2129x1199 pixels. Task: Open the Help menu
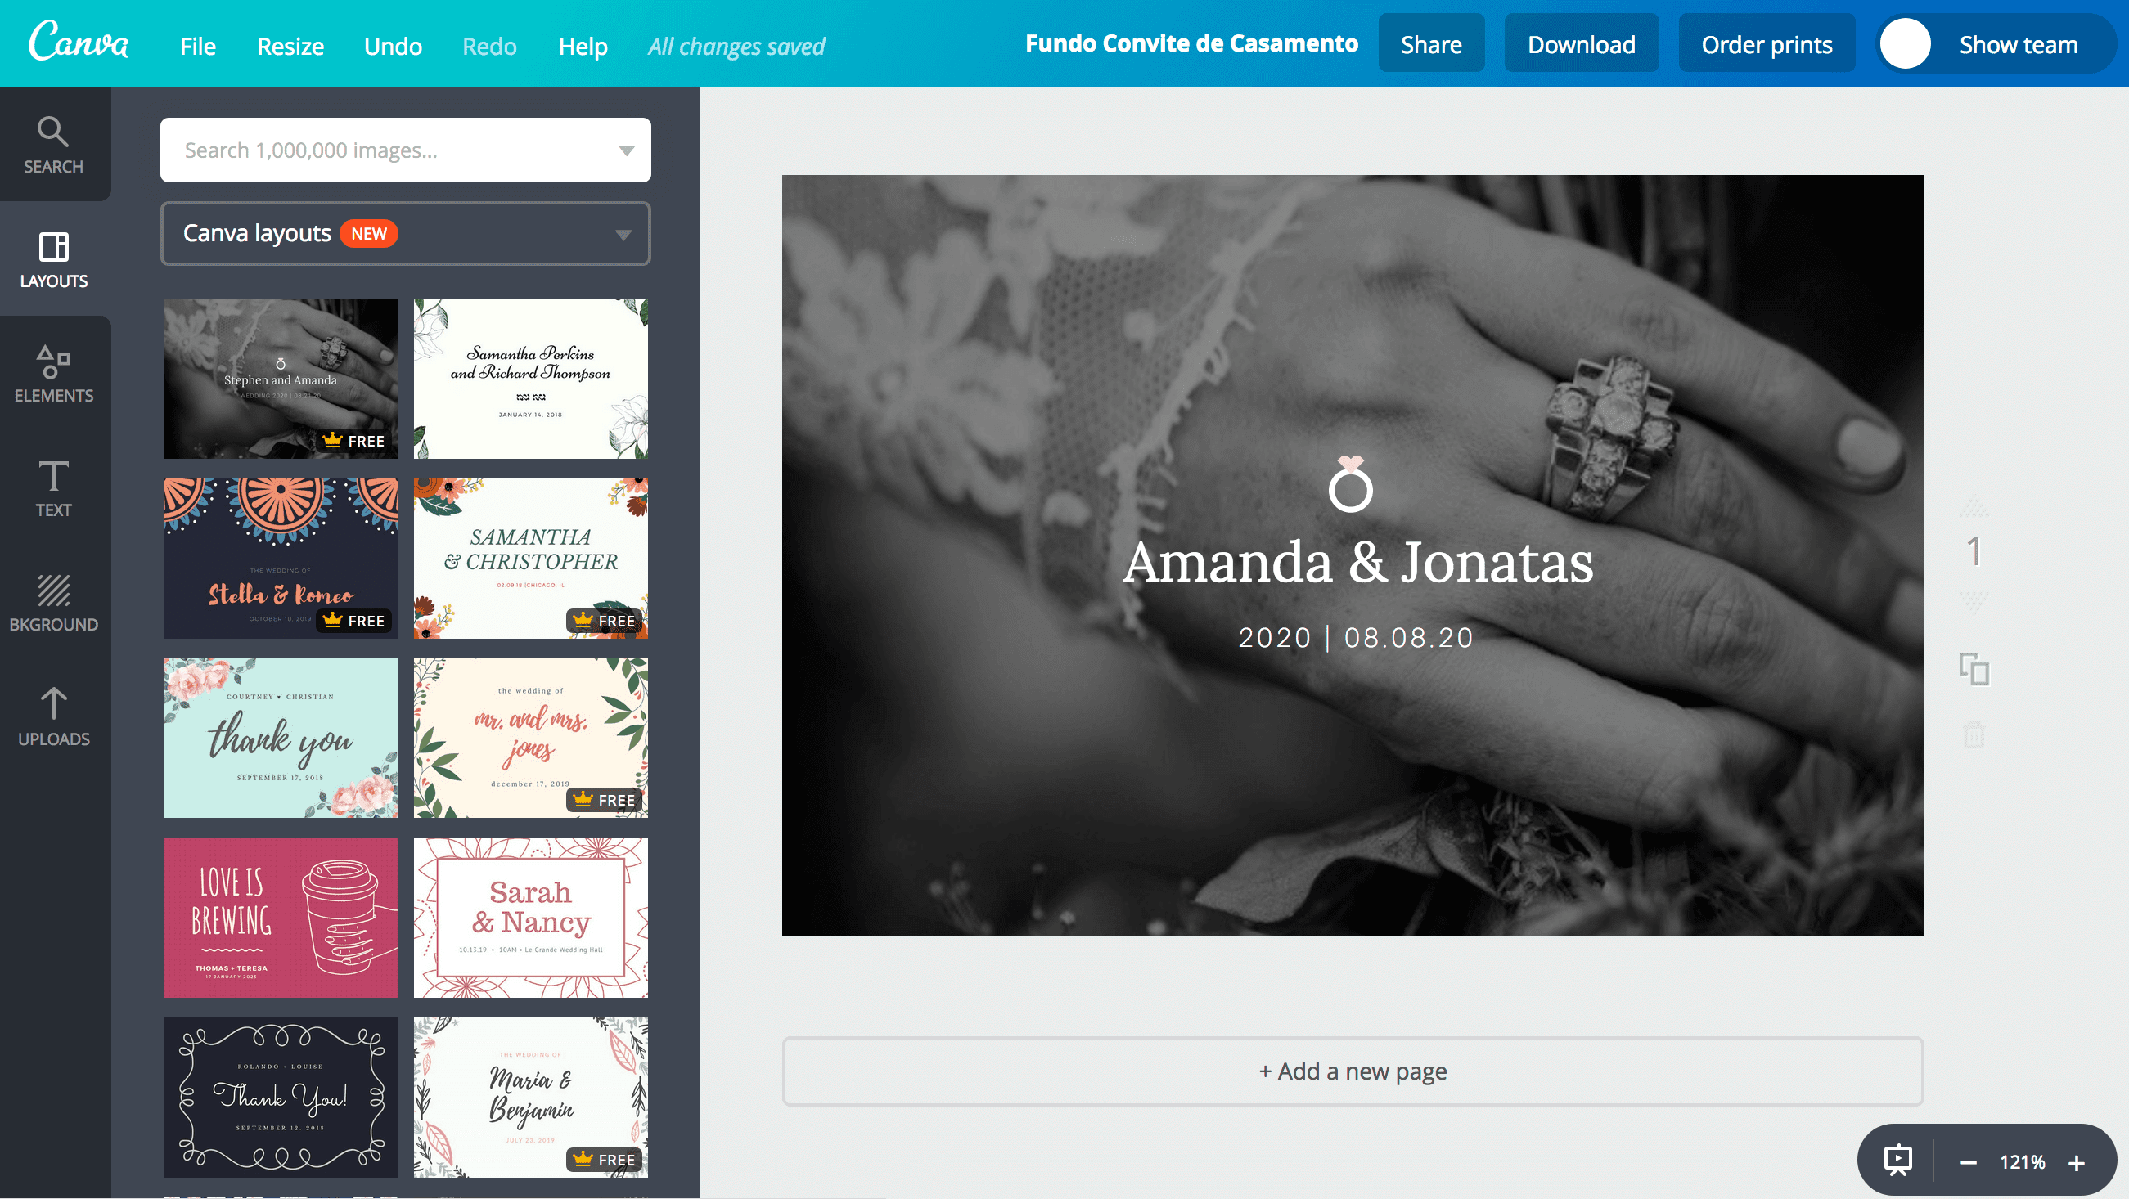pos(583,47)
